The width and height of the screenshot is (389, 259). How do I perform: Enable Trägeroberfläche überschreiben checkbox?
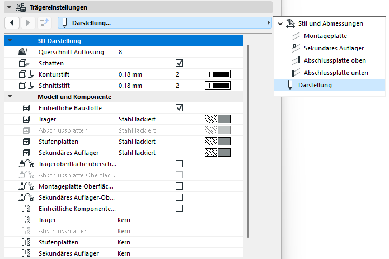(x=179, y=164)
